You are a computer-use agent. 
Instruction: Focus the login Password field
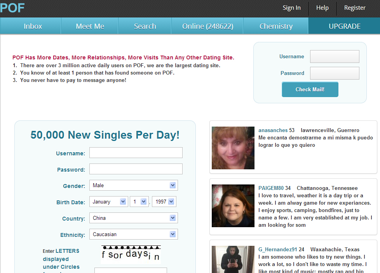click(335, 73)
